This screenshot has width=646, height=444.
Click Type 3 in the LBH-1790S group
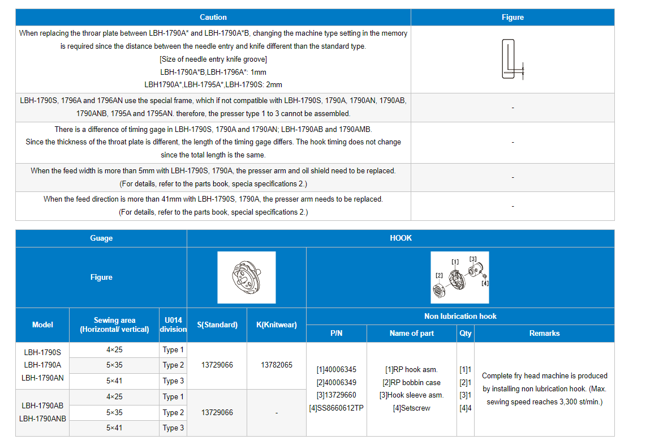tap(173, 381)
